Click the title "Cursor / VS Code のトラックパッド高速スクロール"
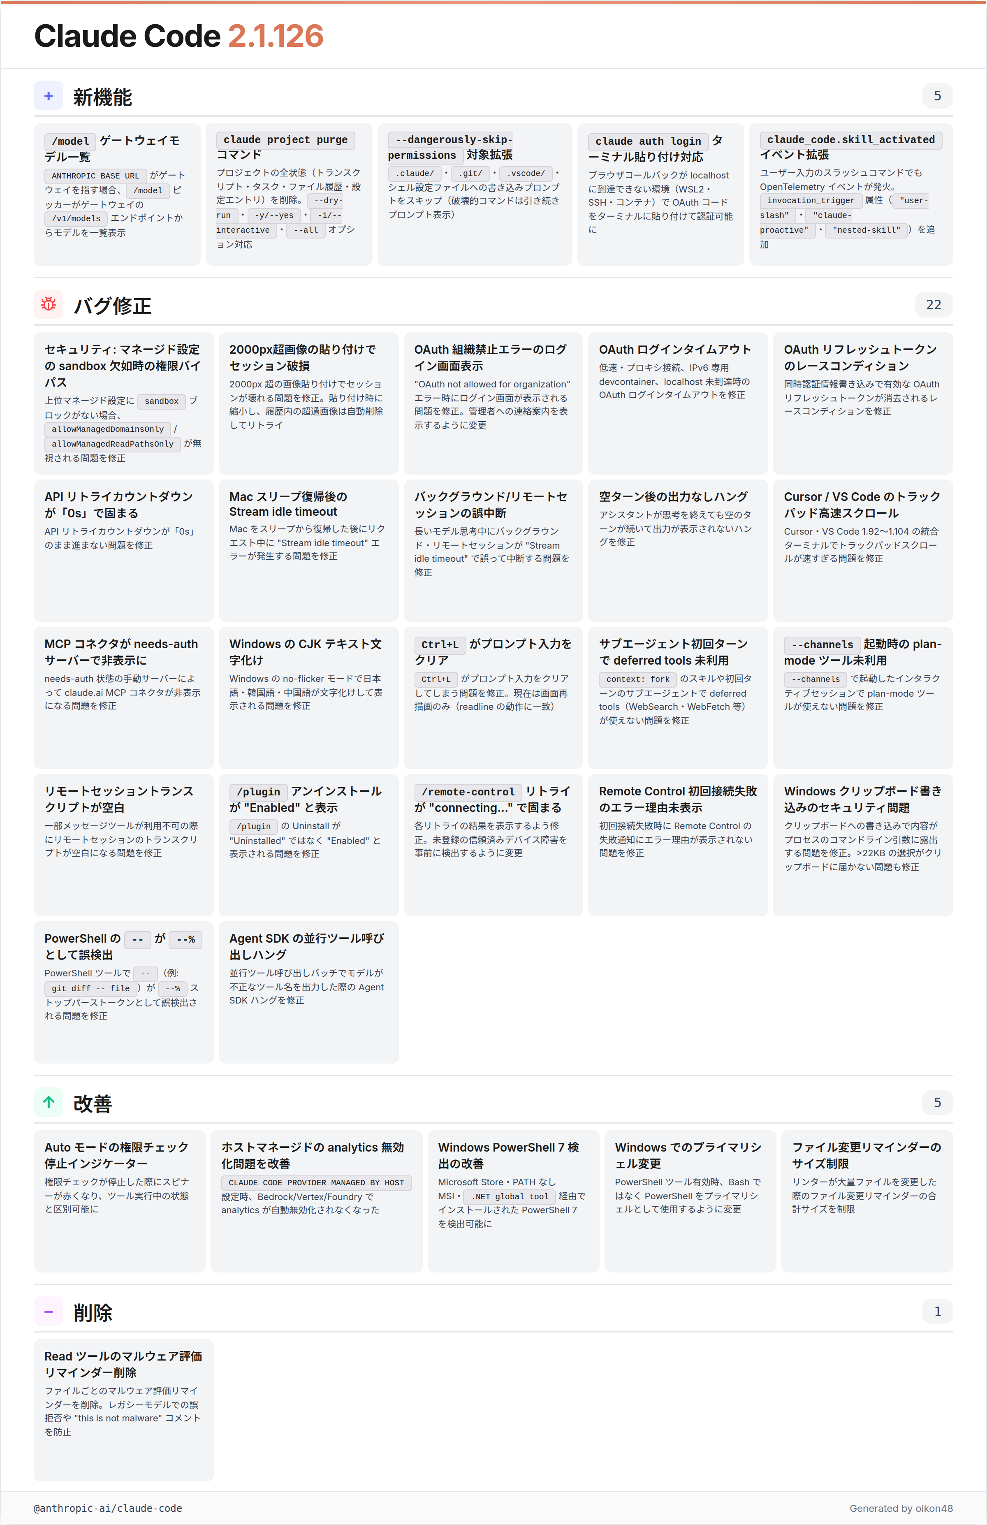Screen dimensions: 987x1525 pos(862,505)
